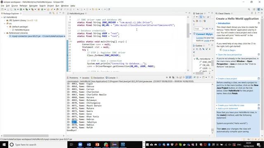This screenshot has width=264, height=148.
Task: Expand JRE System Library node
Action: 5,20
